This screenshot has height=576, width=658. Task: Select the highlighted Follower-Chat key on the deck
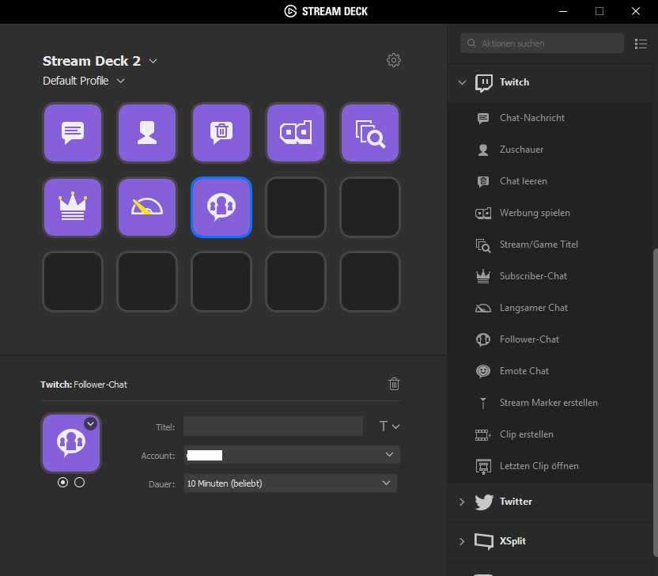(221, 207)
